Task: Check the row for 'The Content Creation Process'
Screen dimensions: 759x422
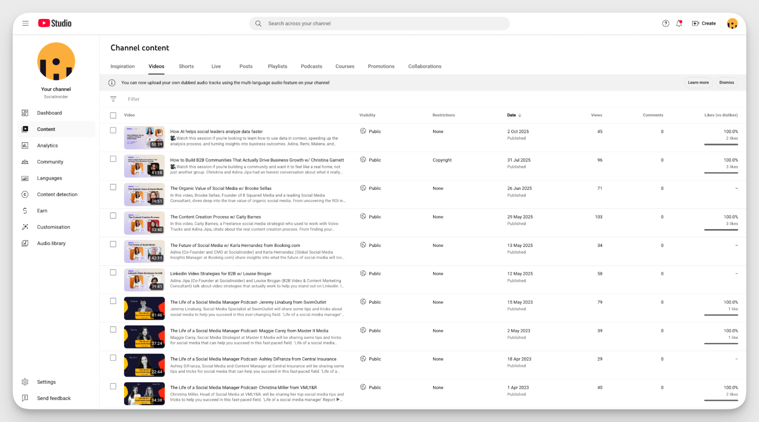Action: pyautogui.click(x=113, y=215)
